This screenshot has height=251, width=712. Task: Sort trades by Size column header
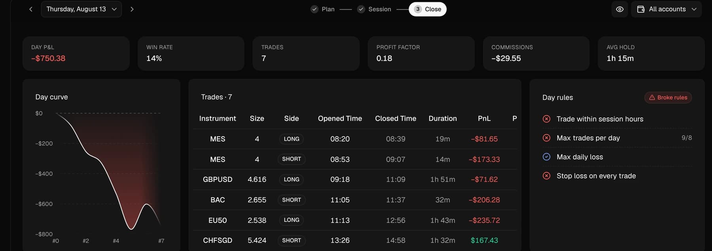(257, 119)
